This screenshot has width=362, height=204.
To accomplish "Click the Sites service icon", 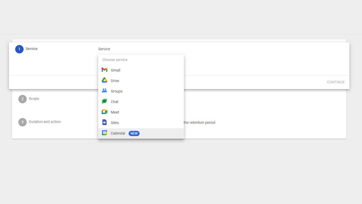I will click(105, 122).
